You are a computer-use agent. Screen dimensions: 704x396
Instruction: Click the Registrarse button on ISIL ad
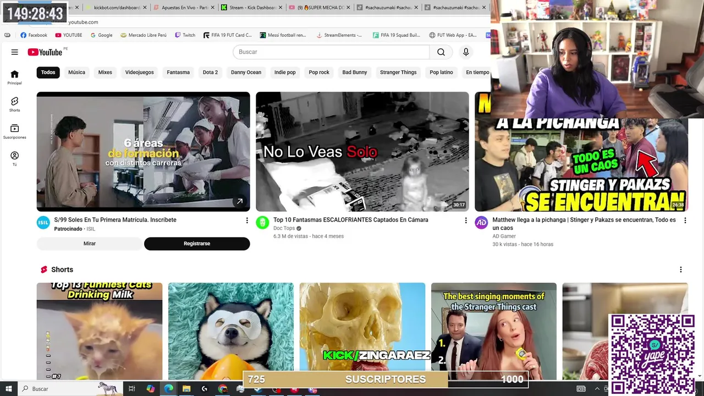197,244
